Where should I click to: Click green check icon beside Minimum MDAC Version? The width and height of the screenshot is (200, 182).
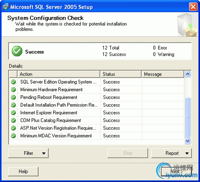point(13,136)
